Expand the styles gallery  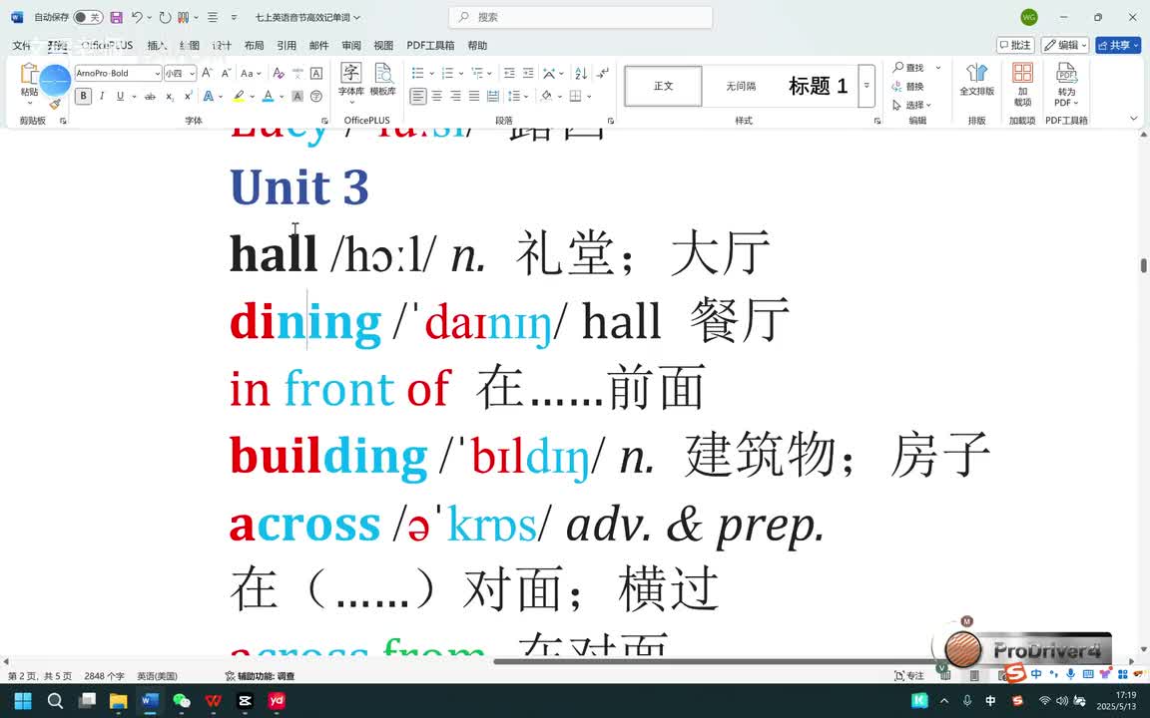[x=866, y=86]
